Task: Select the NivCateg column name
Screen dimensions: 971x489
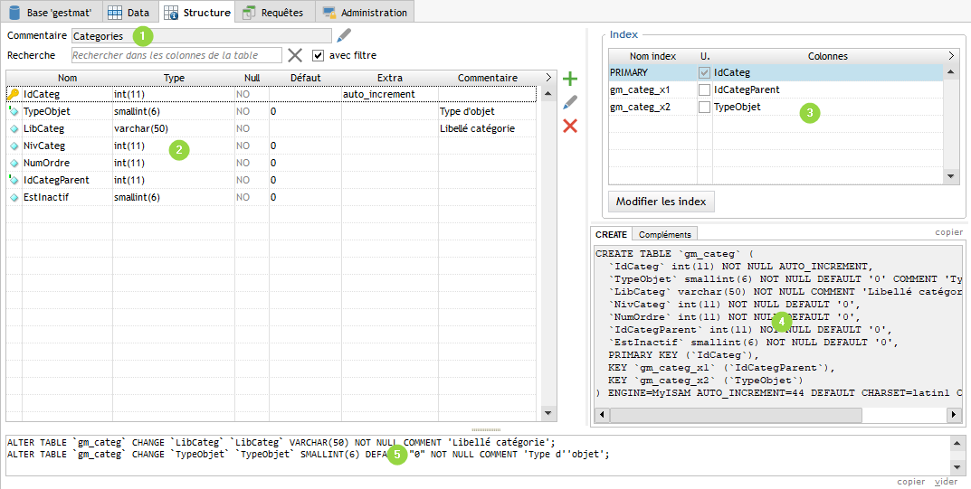Action: coord(44,146)
